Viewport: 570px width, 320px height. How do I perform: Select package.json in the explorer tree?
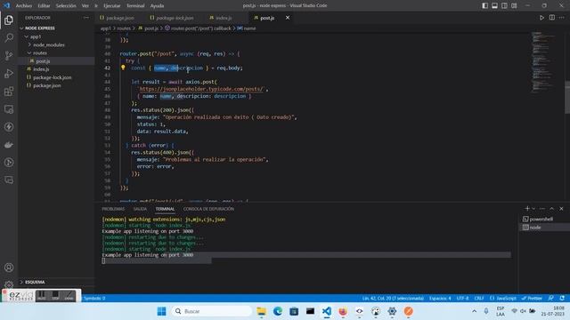click(x=56, y=85)
